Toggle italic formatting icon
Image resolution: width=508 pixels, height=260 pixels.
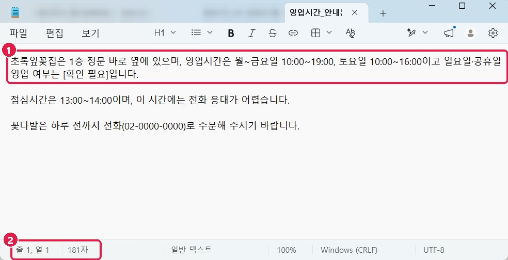pos(252,33)
